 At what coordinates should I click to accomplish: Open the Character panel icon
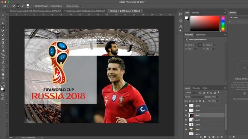181,27
